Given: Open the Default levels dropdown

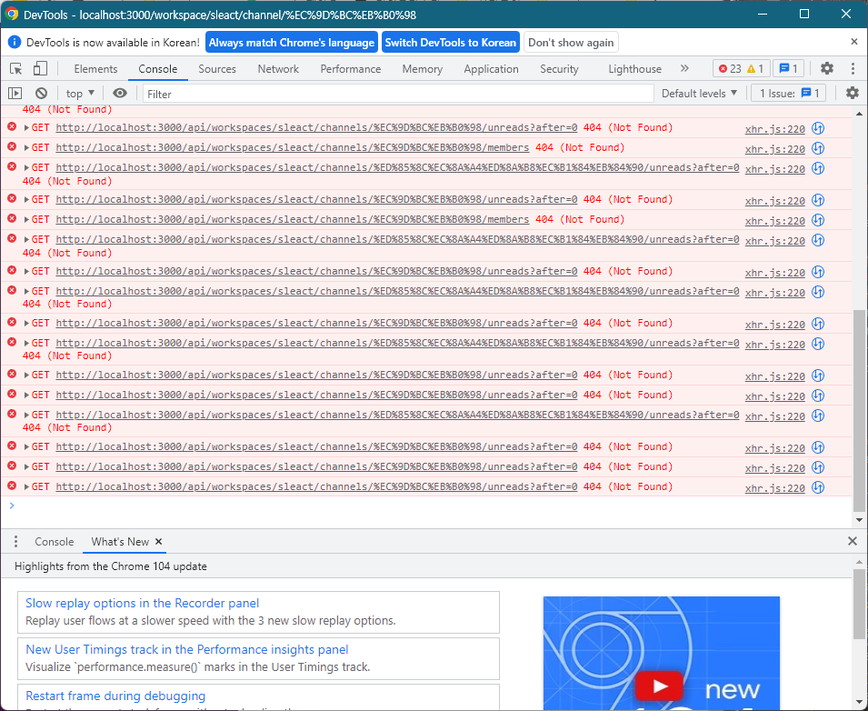Looking at the screenshot, I should (699, 93).
